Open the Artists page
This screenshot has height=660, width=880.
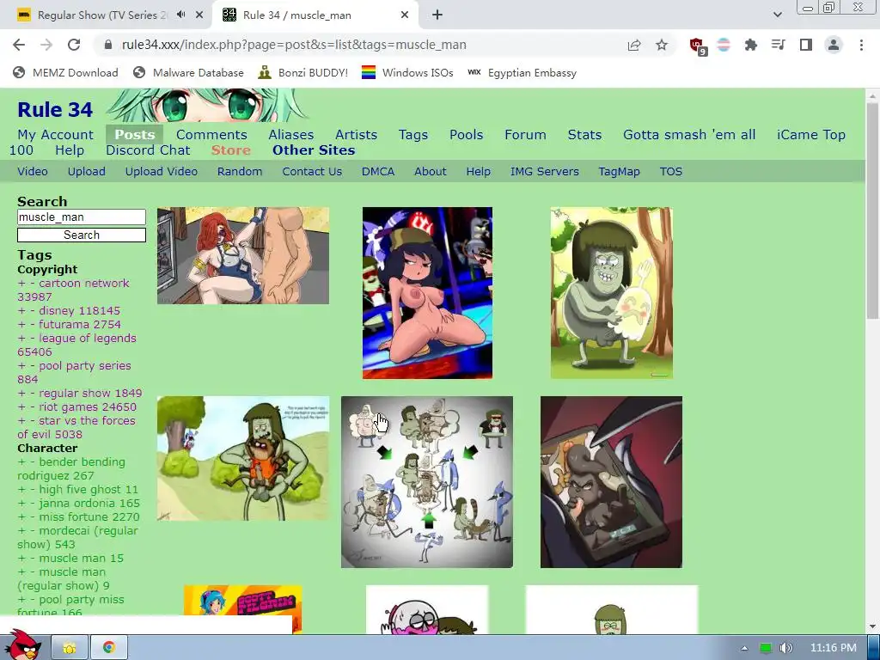[356, 135]
